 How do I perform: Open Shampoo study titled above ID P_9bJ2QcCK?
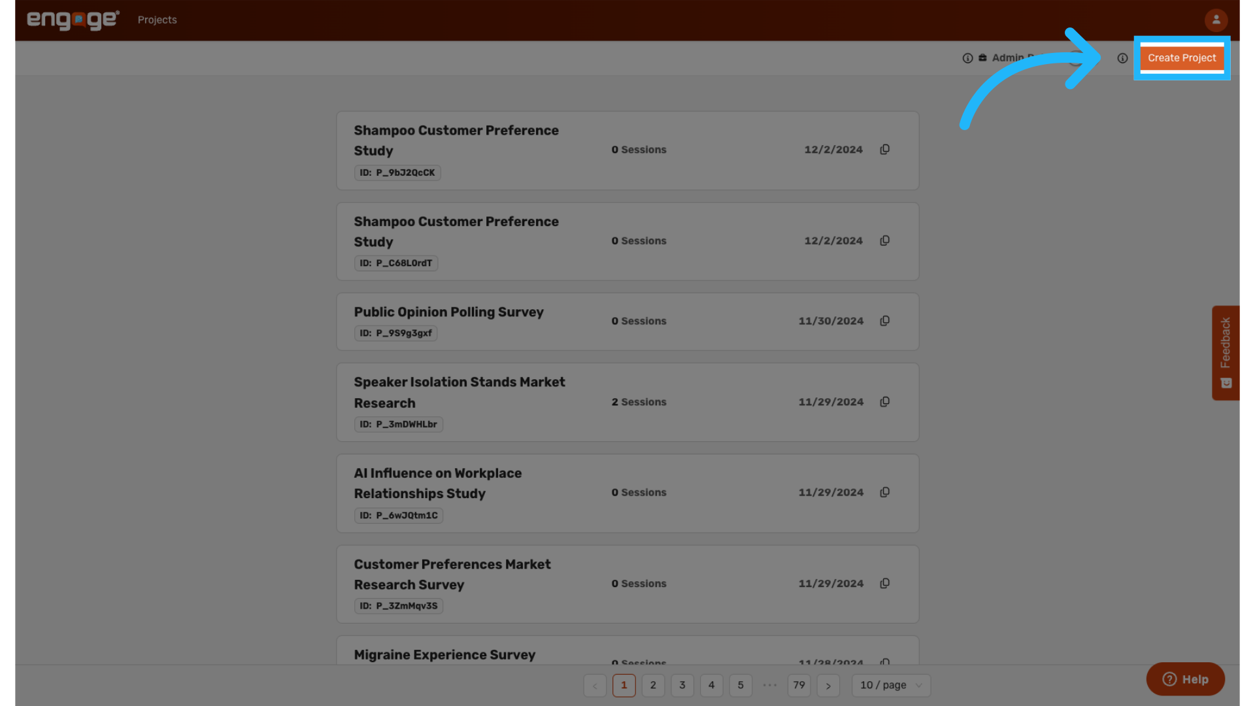click(x=456, y=141)
